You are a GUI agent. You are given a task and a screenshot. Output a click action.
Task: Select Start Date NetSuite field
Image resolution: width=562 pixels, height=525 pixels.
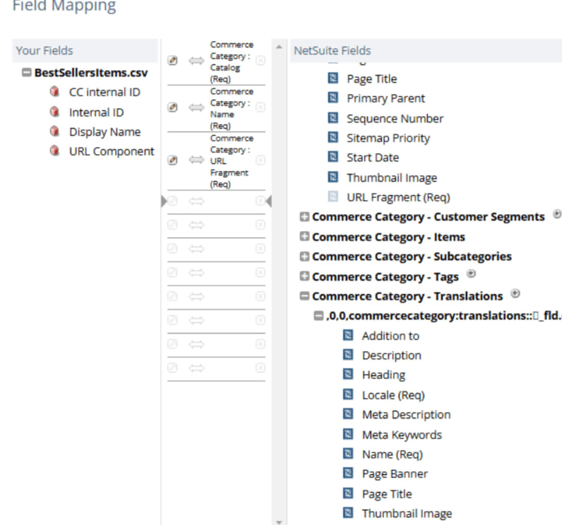(x=373, y=158)
